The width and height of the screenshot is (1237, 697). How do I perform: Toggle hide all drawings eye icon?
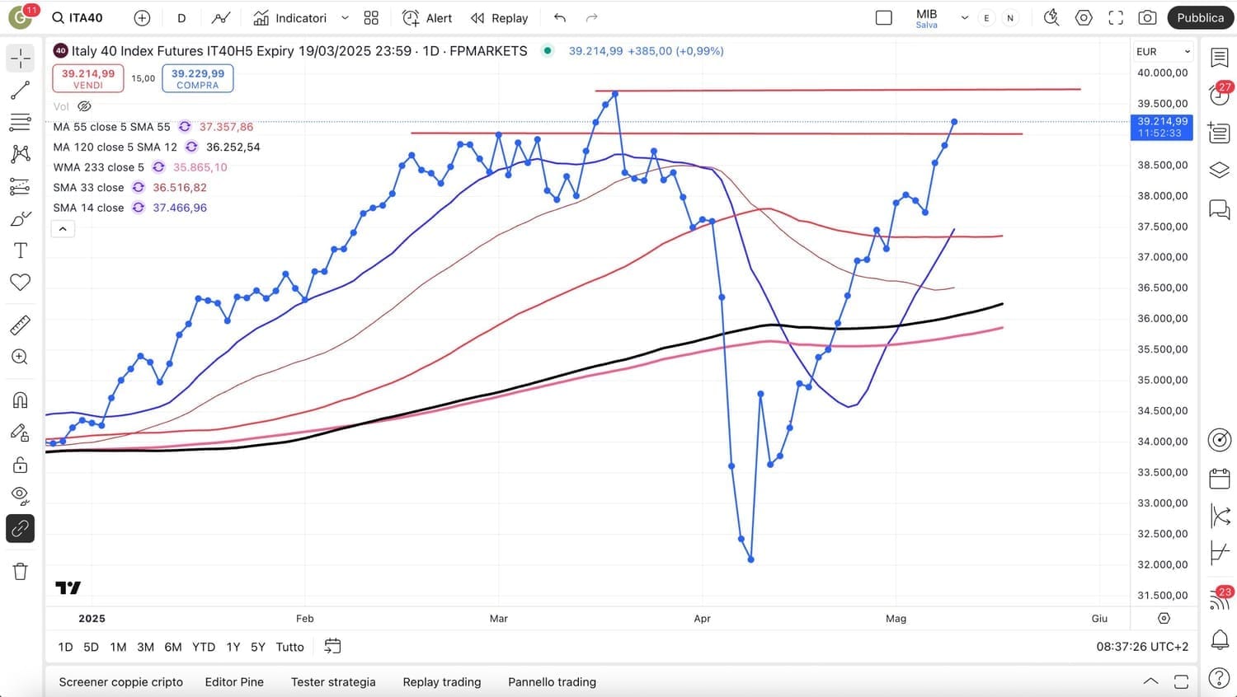pyautogui.click(x=20, y=494)
